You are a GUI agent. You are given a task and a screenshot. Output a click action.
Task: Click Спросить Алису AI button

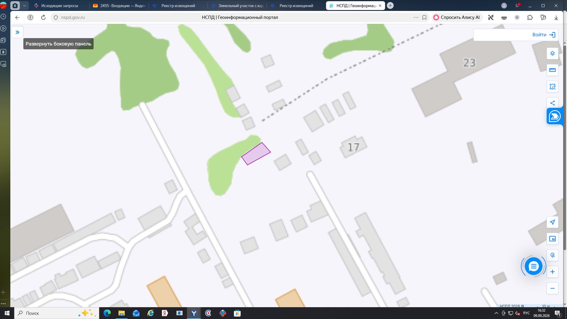pyautogui.click(x=457, y=17)
